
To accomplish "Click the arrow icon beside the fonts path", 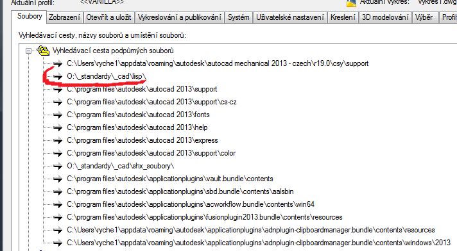I will pyautogui.click(x=58, y=115).
